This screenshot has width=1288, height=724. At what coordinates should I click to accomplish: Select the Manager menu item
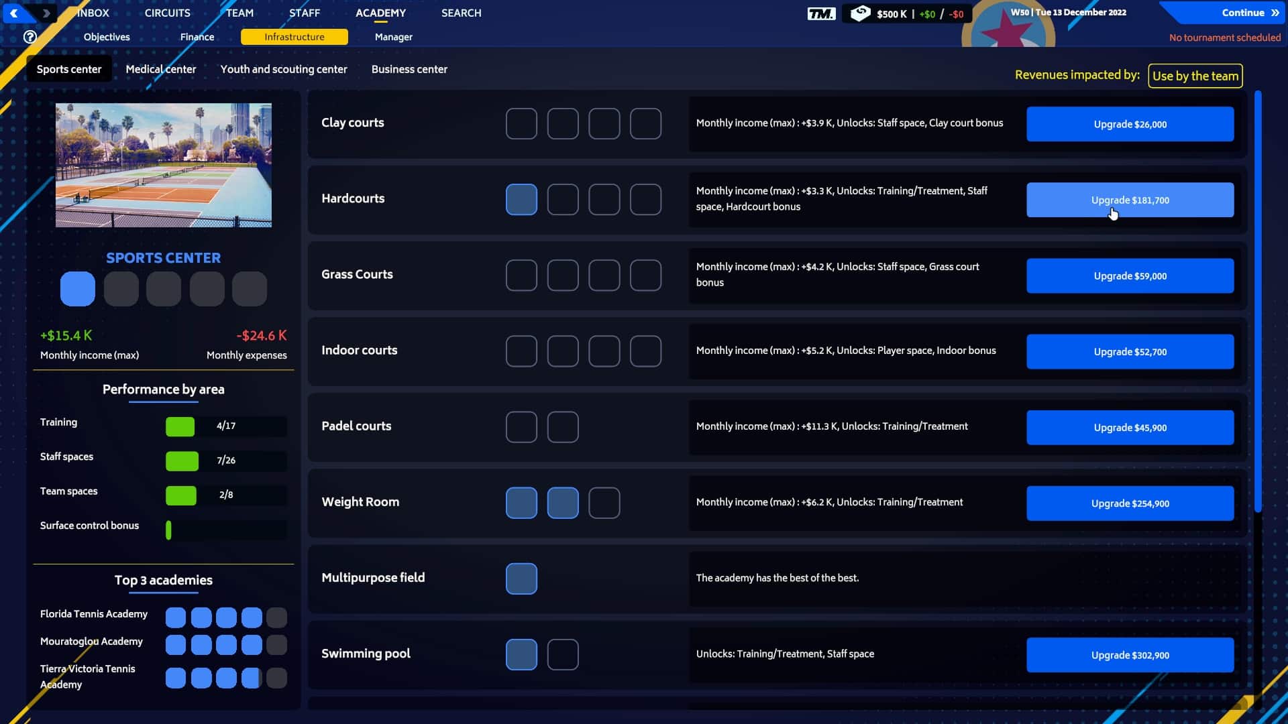(394, 37)
